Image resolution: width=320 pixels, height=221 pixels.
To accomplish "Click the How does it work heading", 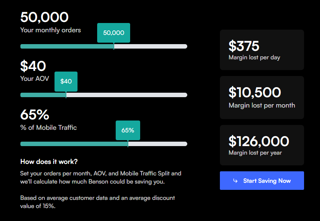I will [49, 162].
